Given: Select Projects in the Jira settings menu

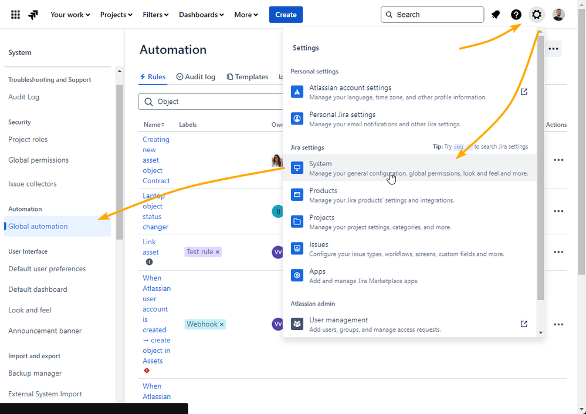Looking at the screenshot, I should 409,222.
